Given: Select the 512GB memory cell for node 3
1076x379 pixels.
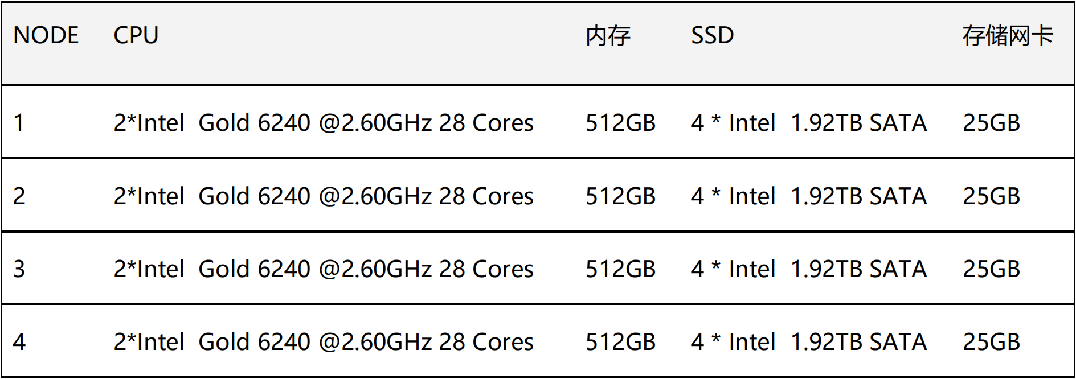Looking at the screenshot, I should click(x=621, y=269).
